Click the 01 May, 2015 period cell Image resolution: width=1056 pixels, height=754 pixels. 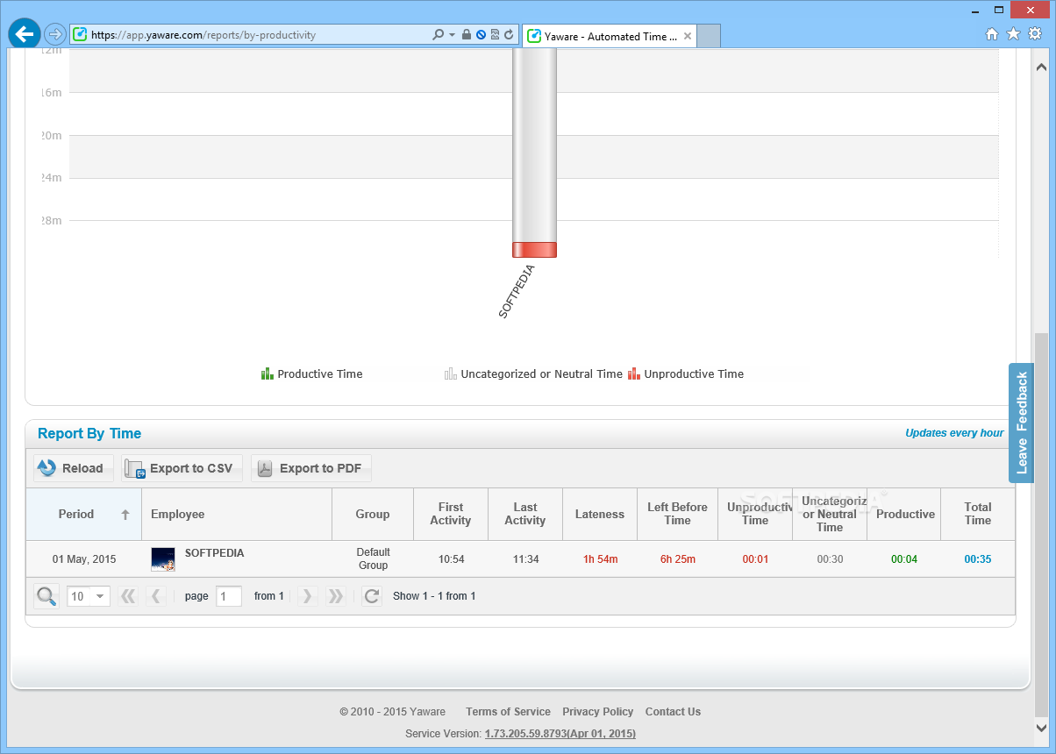[84, 559]
